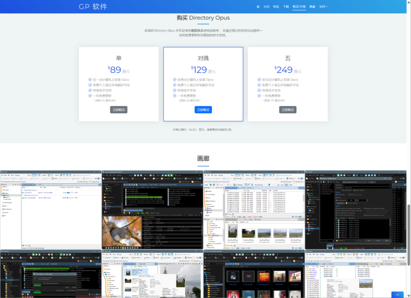Open the church image tooltip screenshot thumbnail
The height and width of the screenshot is (298, 411).
pos(152,274)
